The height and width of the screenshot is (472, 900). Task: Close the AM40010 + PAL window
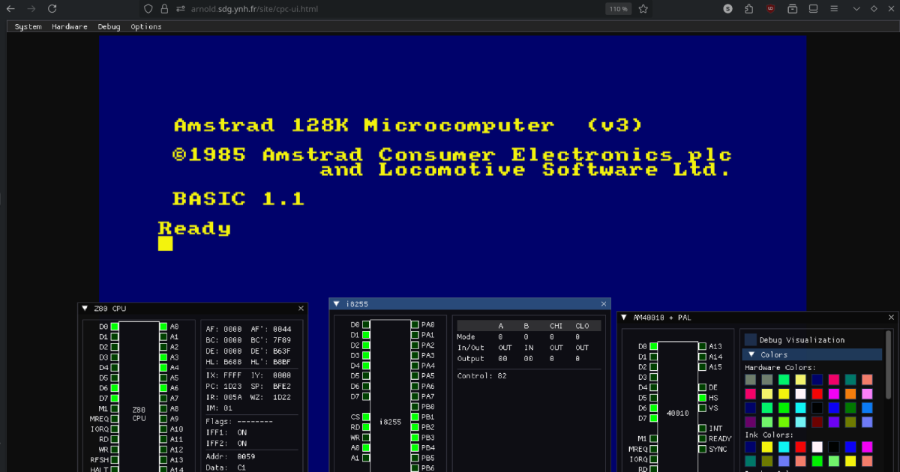pos(891,318)
